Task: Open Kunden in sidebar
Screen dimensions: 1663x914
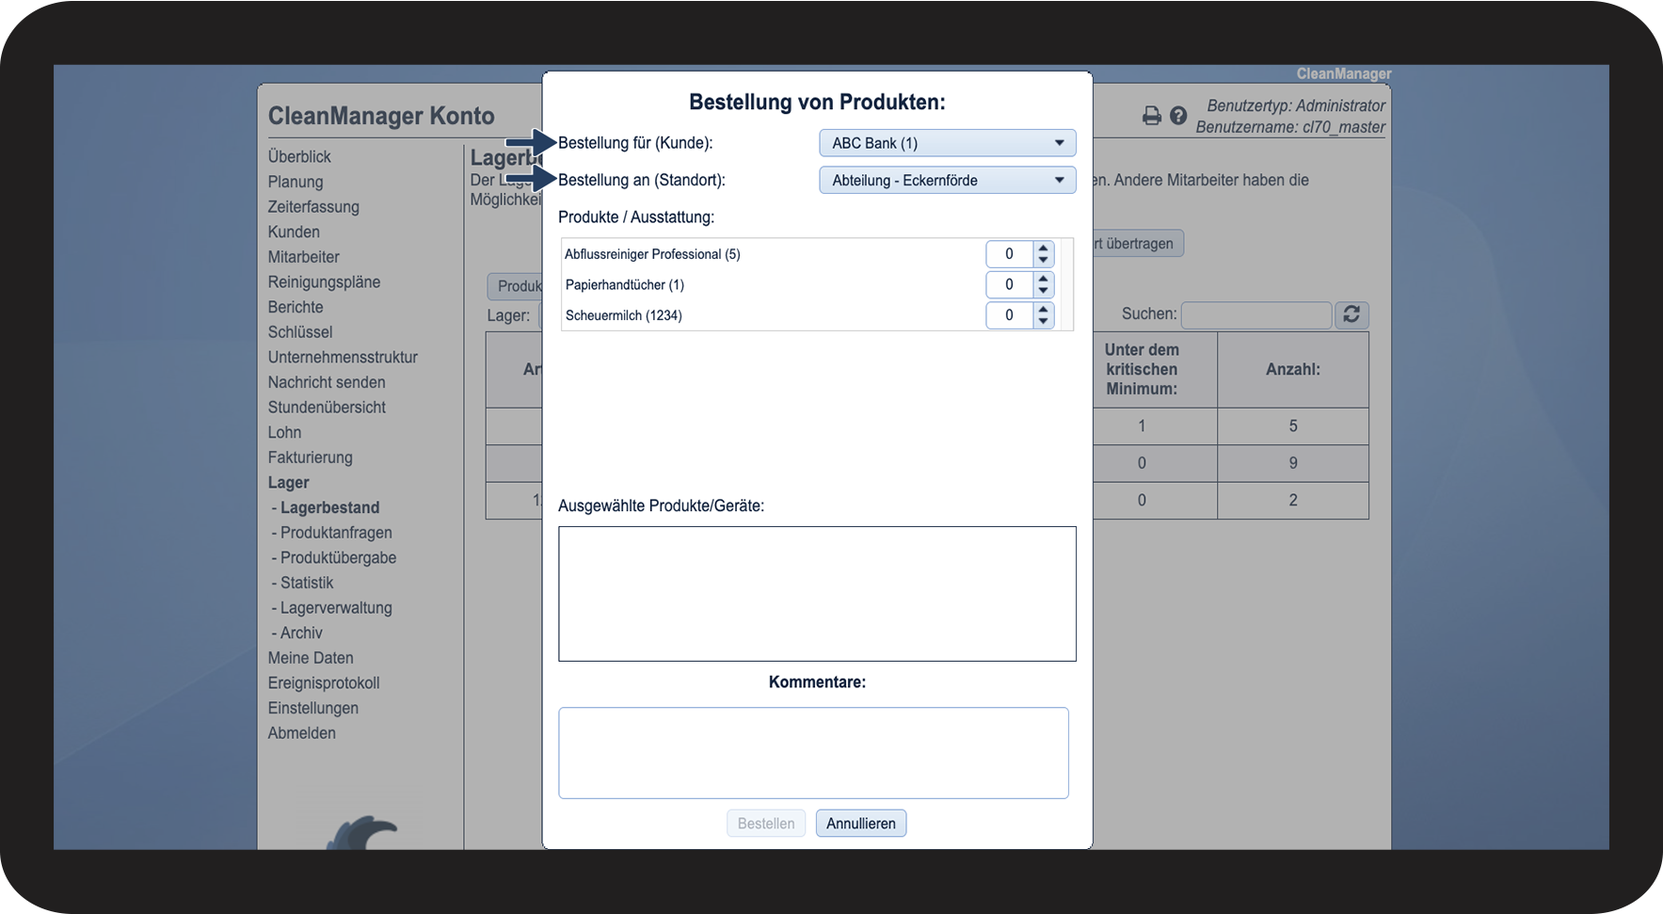Action: coord(294,232)
